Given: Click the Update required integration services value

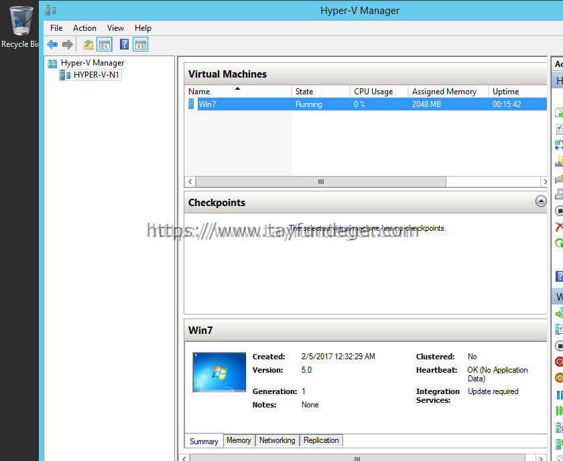Looking at the screenshot, I should pos(493,391).
